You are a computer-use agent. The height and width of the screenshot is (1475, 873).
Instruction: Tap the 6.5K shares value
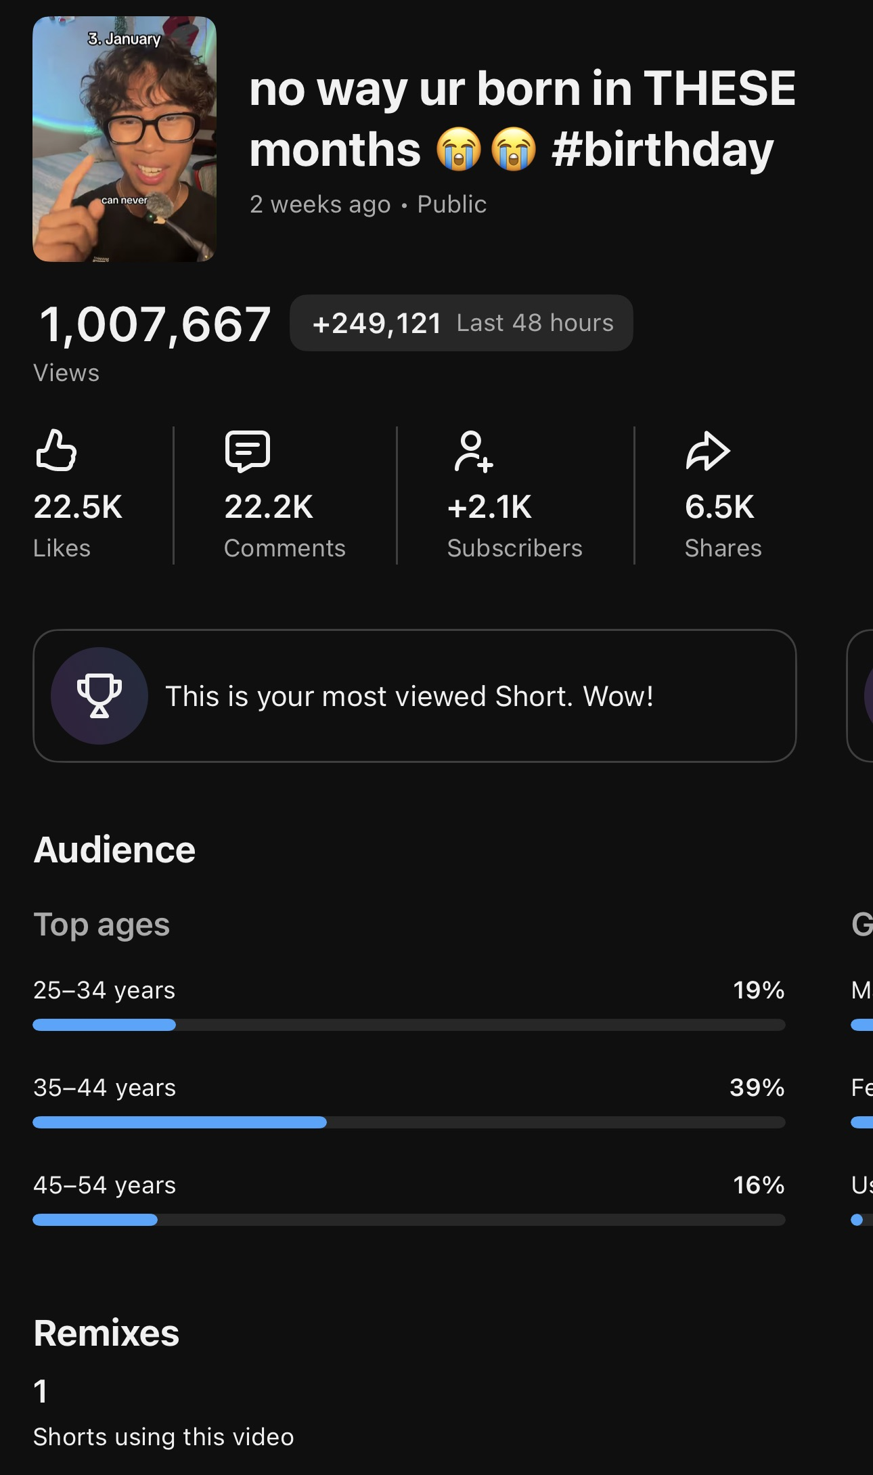click(719, 507)
